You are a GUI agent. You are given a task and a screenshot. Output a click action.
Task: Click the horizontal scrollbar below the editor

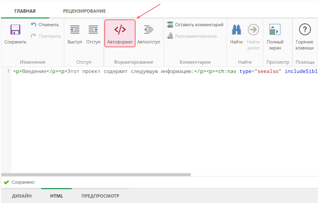(x=97, y=174)
